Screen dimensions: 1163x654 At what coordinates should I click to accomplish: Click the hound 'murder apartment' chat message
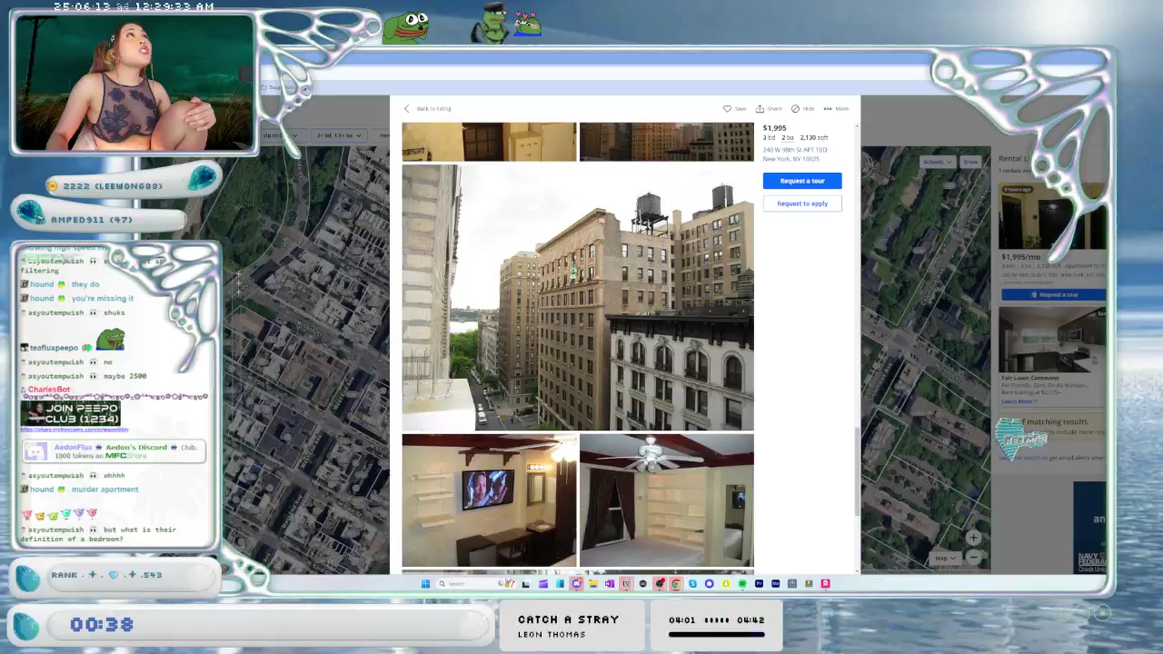[79, 489]
